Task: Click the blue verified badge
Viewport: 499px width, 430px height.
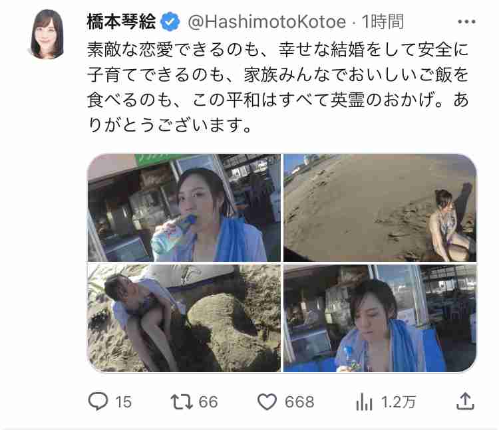Action: [170, 22]
